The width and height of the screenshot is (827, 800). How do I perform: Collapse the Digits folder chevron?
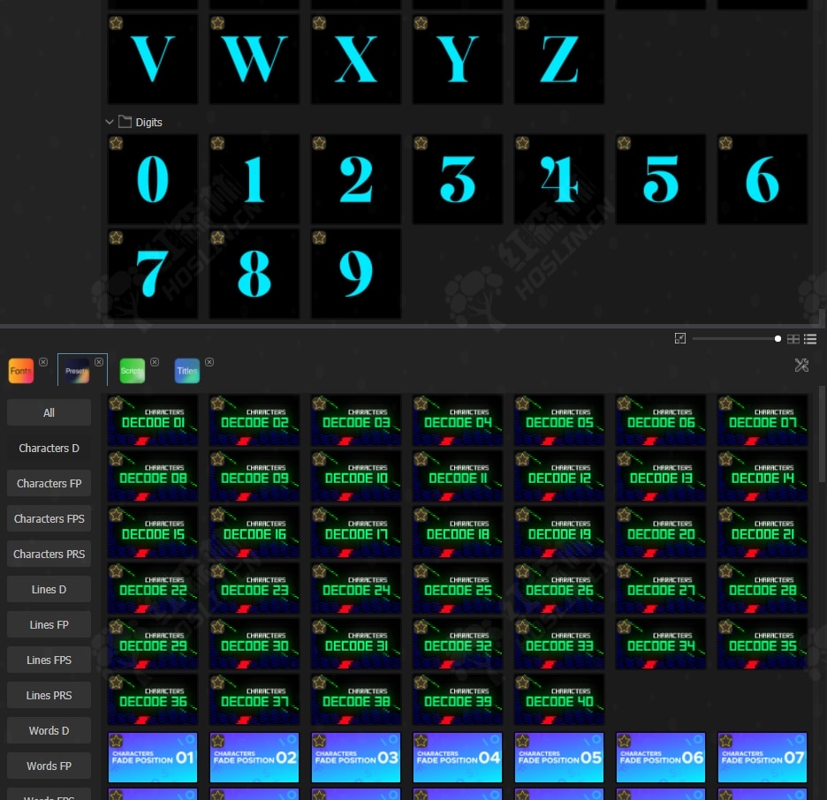pyautogui.click(x=110, y=122)
